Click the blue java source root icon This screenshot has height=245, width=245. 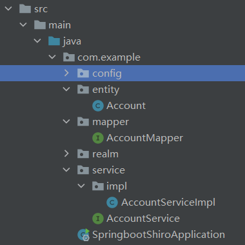[x=54, y=41]
